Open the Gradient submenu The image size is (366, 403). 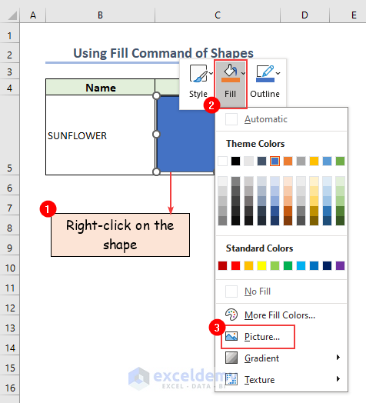click(x=281, y=358)
